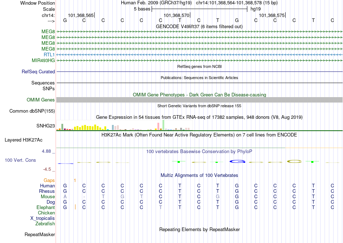Click the orange insertion bar in Elephant row
This screenshot has width=343, height=243.
75,207
